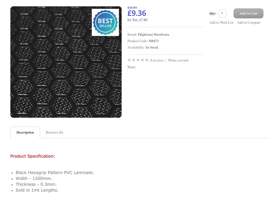
Task: Click the Share link
Action: pos(131,67)
